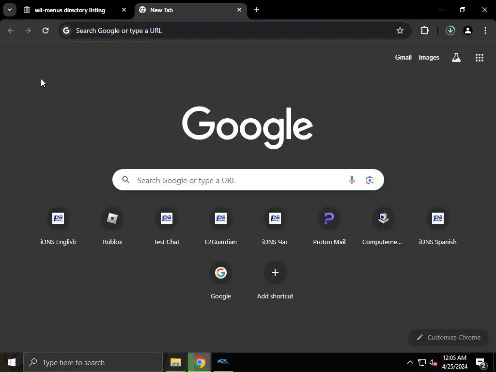Viewport: 496px width, 372px height.
Task: Open the Google shortcut tile
Action: tap(221, 281)
